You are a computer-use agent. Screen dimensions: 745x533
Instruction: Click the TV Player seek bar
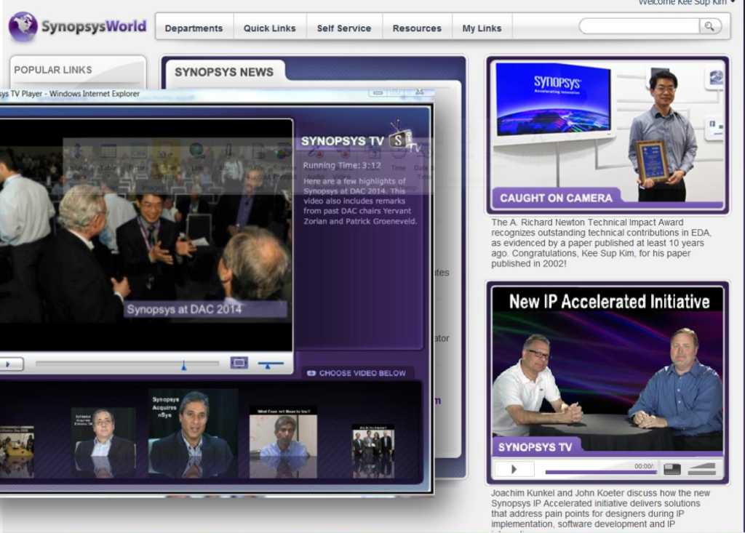(127, 364)
